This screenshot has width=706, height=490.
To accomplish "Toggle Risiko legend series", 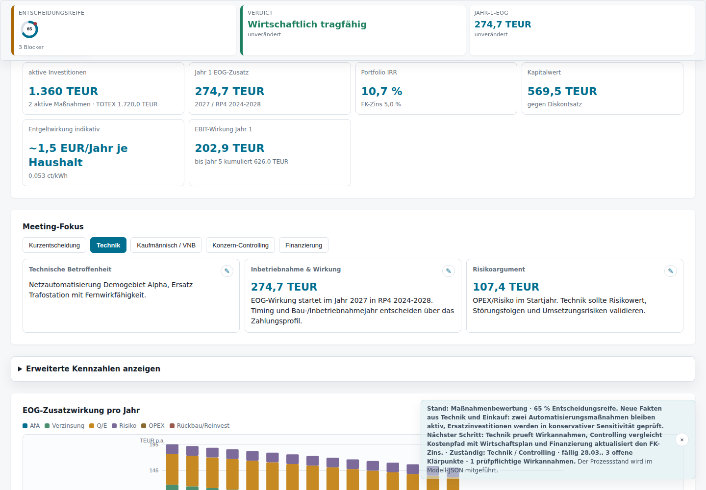I will point(124,426).
